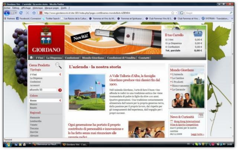Click the taskbar clock
The image size is (238, 150).
[x=229, y=144]
